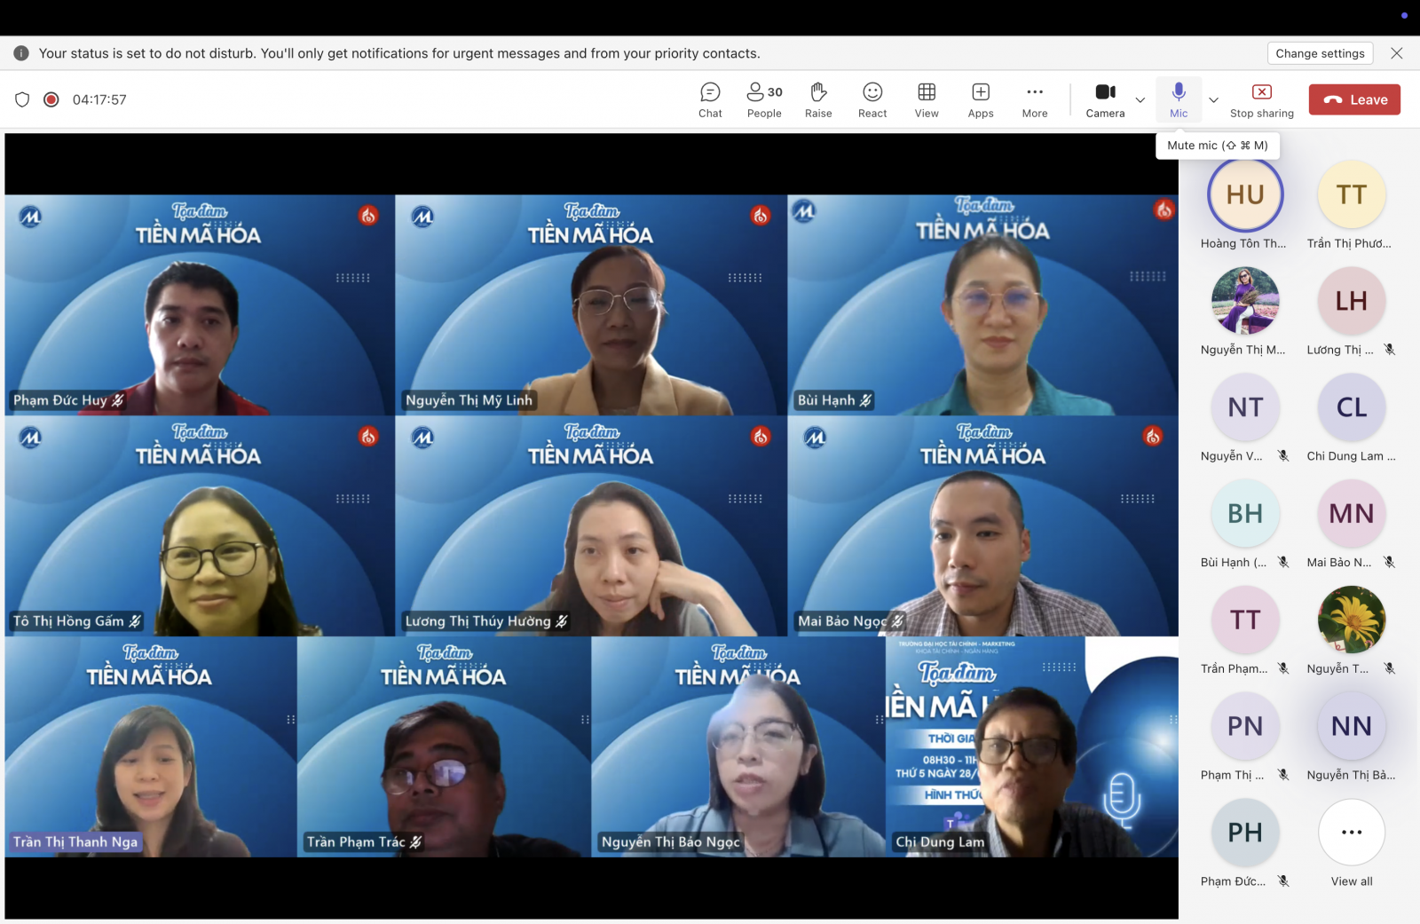This screenshot has width=1420, height=924.
Task: Open the Chat panel
Action: [x=710, y=99]
